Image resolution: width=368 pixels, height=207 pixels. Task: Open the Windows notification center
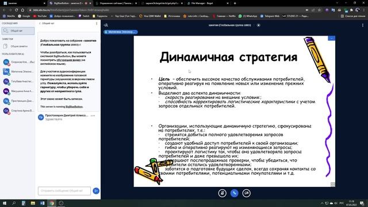coord(362,203)
